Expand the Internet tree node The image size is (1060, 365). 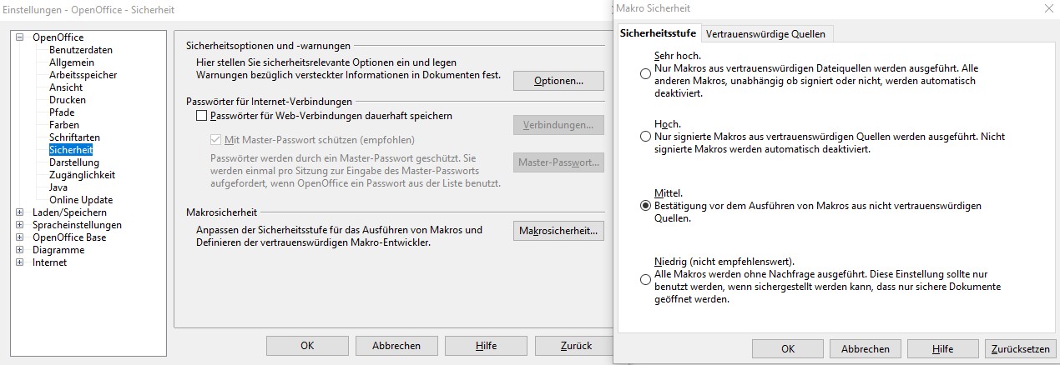[x=20, y=262]
